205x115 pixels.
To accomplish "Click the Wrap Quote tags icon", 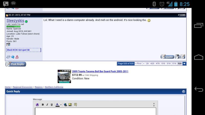I will point(75,105).
